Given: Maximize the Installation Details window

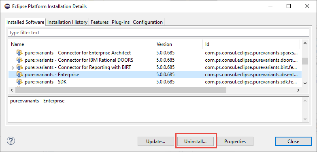Looking at the screenshot, I should point(289,6).
